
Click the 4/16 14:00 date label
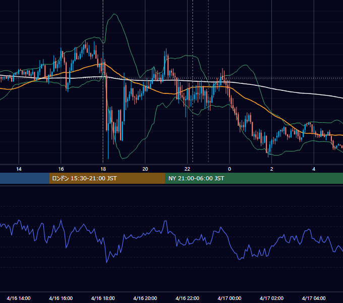[19, 298]
